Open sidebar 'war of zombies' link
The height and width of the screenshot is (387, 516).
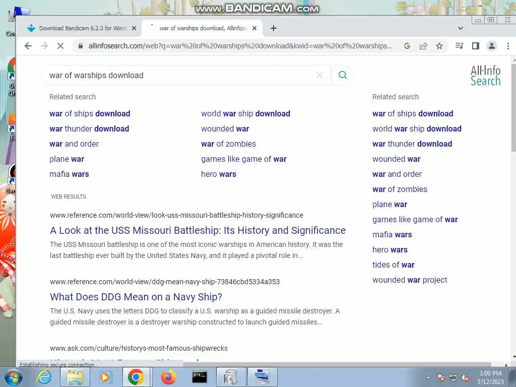400,189
